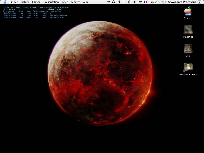This screenshot has height=153, width=204.
Task: Click the 192.168.0.1 address text
Action: [x=9, y=9]
